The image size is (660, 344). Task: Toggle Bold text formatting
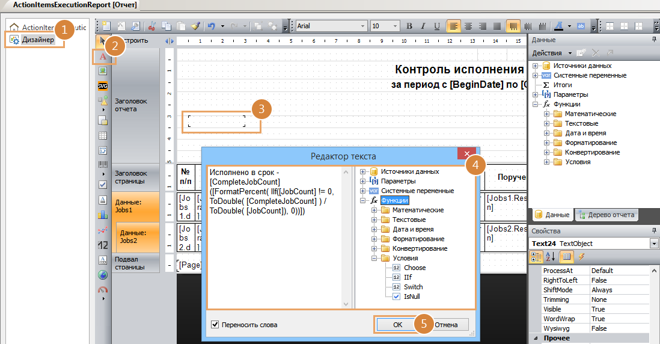point(409,26)
